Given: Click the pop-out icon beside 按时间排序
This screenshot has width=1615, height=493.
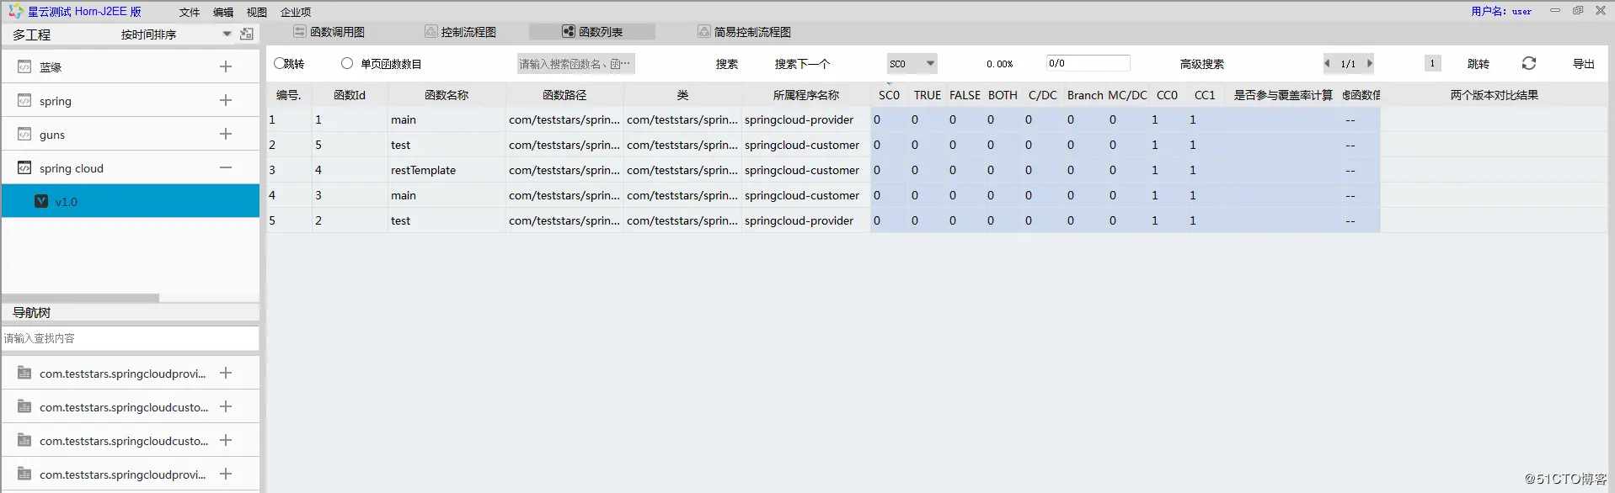Looking at the screenshot, I should 247,34.
